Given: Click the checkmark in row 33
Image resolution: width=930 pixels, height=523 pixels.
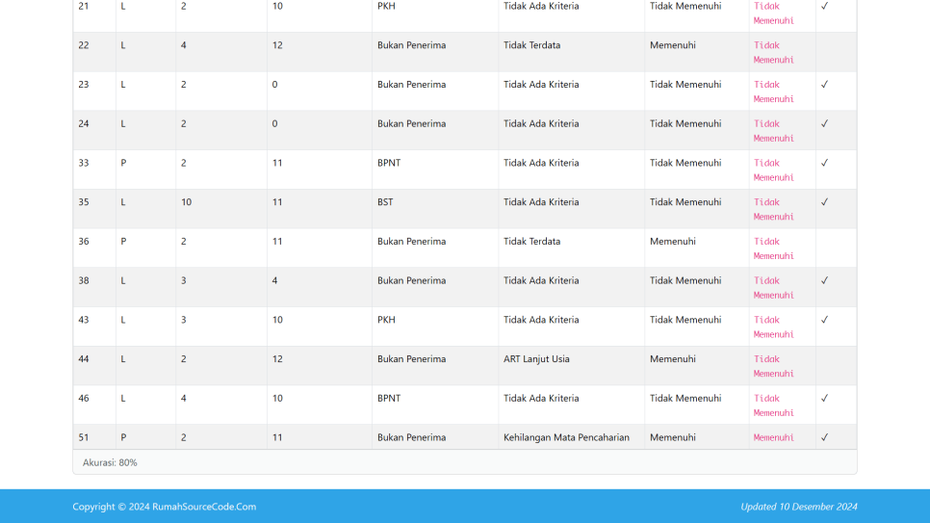Looking at the screenshot, I should click(824, 164).
